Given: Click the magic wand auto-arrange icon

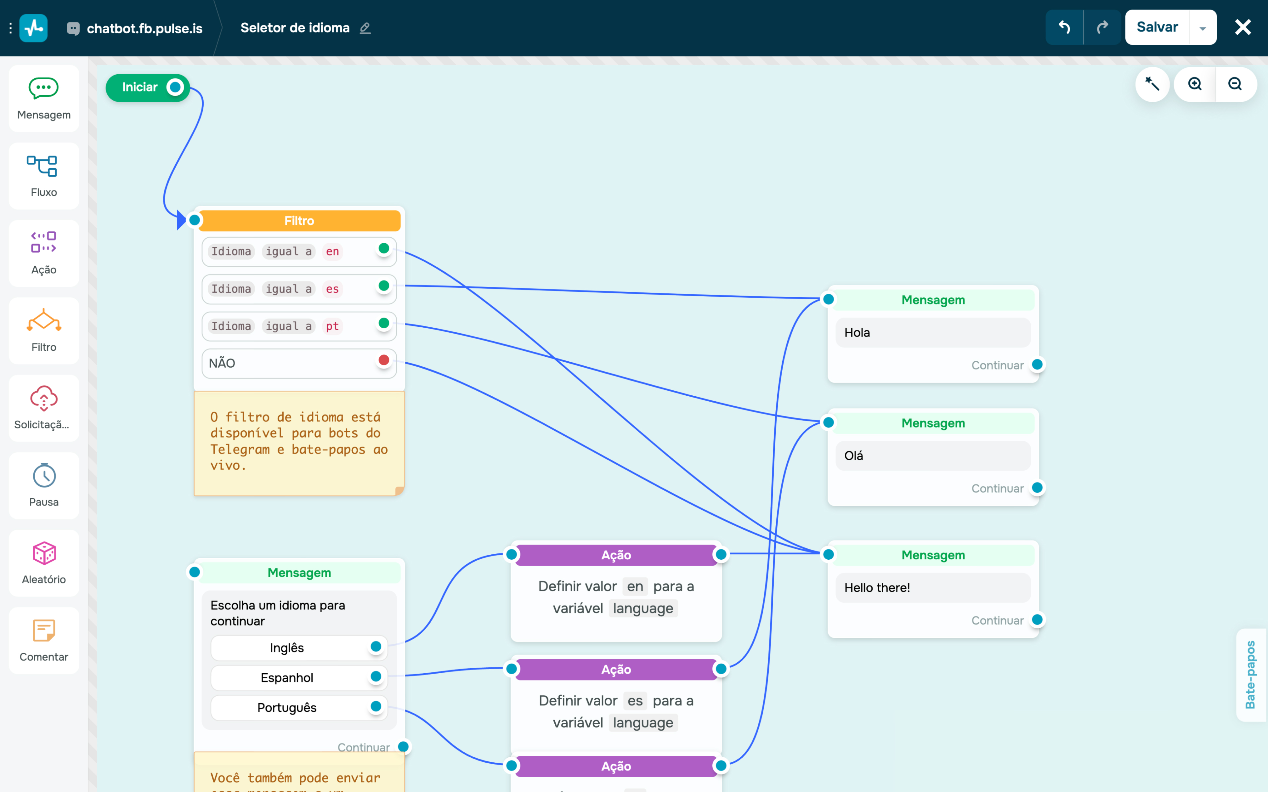Looking at the screenshot, I should pyautogui.click(x=1152, y=84).
